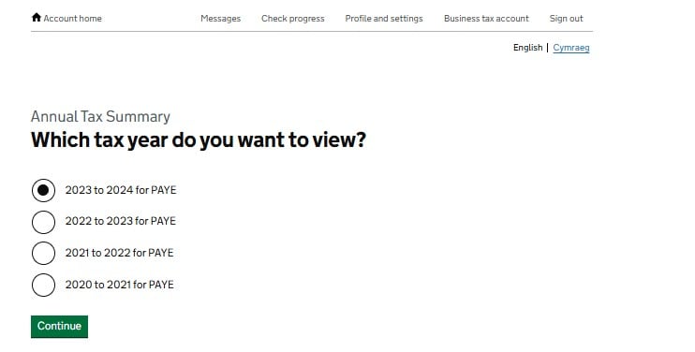This screenshot has width=695, height=352.
Task: Click the '2022 to 2023 for PAYE' label text
Action: tap(121, 221)
